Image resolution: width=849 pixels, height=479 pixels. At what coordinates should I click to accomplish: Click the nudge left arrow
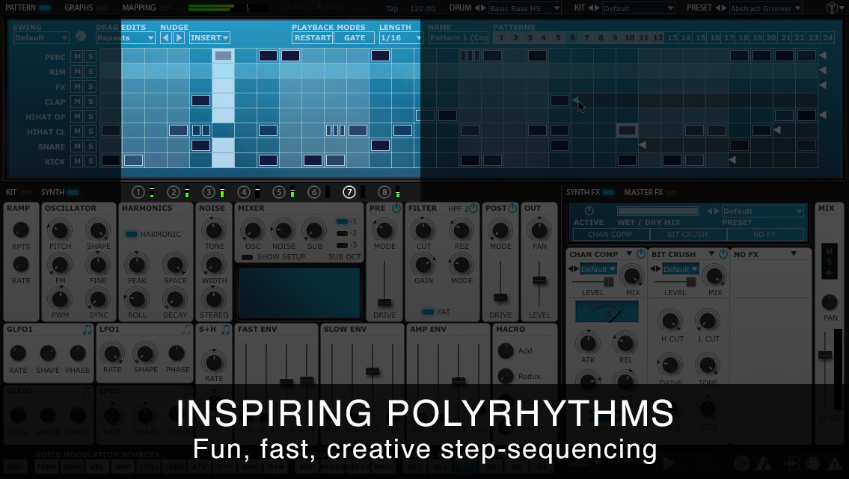165,38
